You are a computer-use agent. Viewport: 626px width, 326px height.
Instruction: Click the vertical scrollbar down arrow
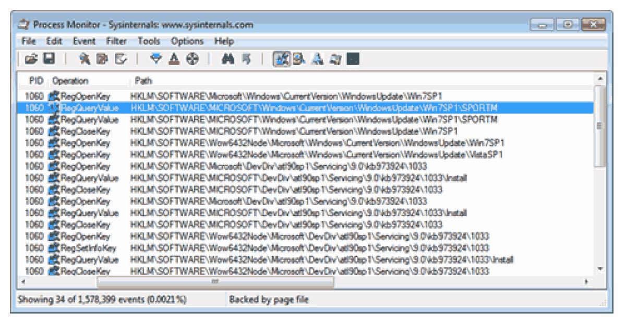click(x=600, y=269)
